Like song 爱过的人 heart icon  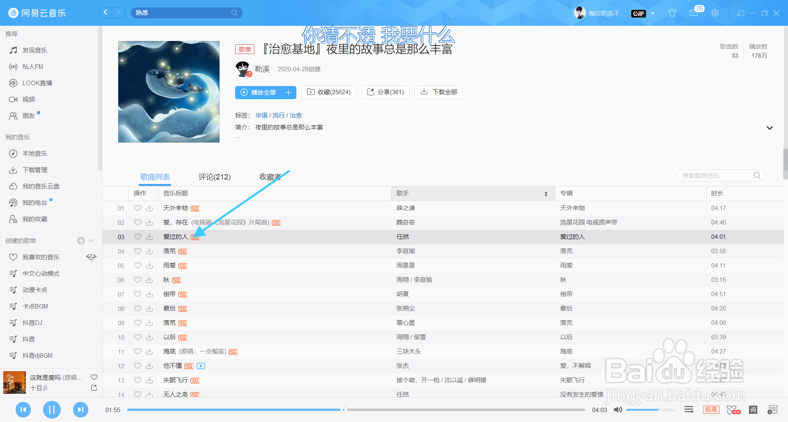[137, 237]
